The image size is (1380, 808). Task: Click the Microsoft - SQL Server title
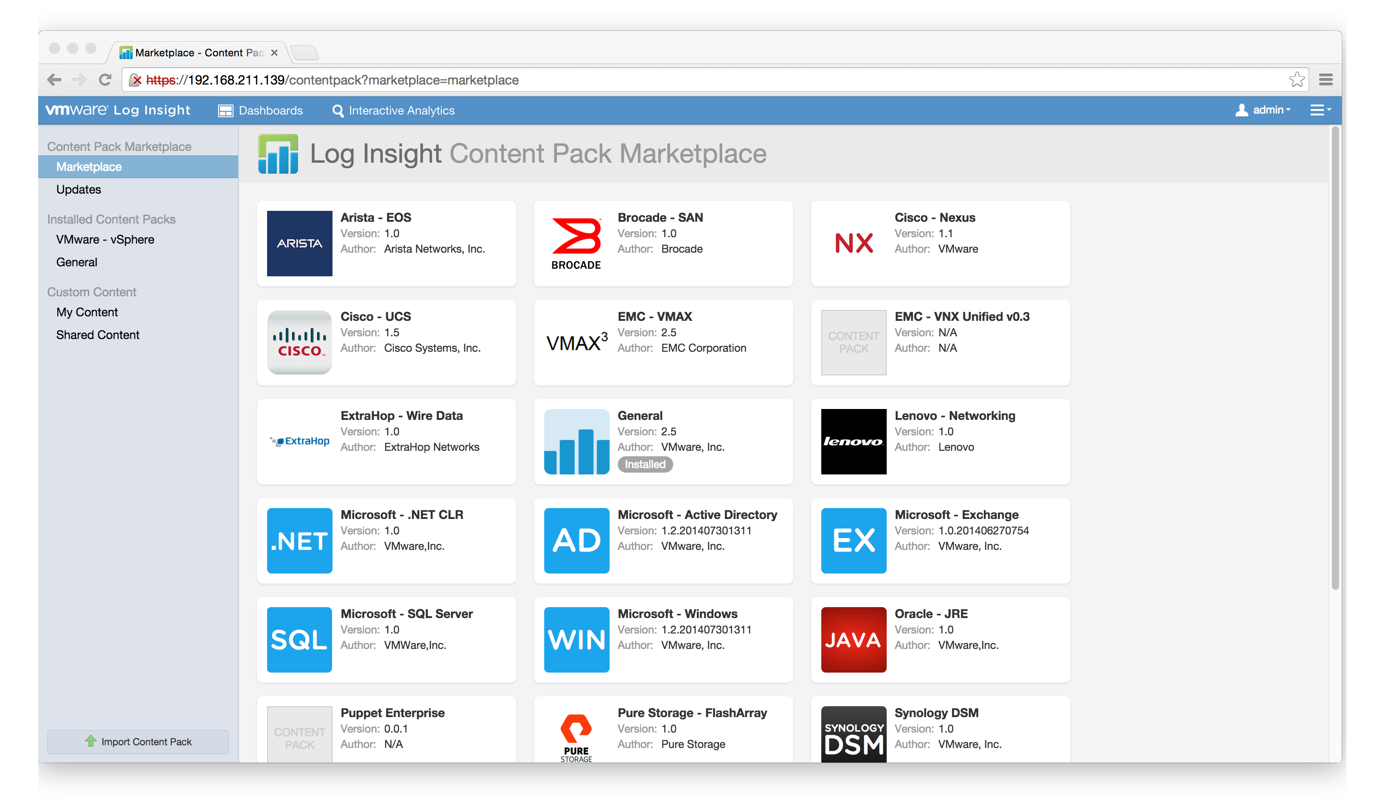coord(407,614)
